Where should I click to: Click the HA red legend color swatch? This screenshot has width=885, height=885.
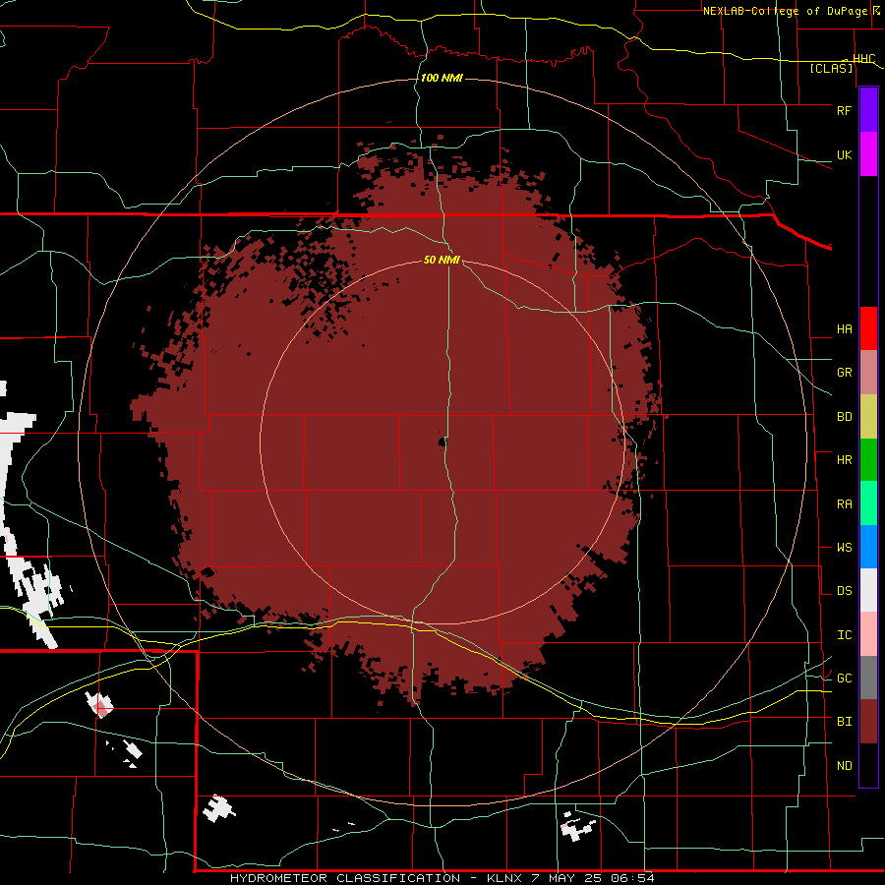coord(868,328)
